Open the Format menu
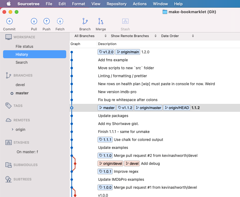This screenshot has height=197, width=240. coord(78,4)
